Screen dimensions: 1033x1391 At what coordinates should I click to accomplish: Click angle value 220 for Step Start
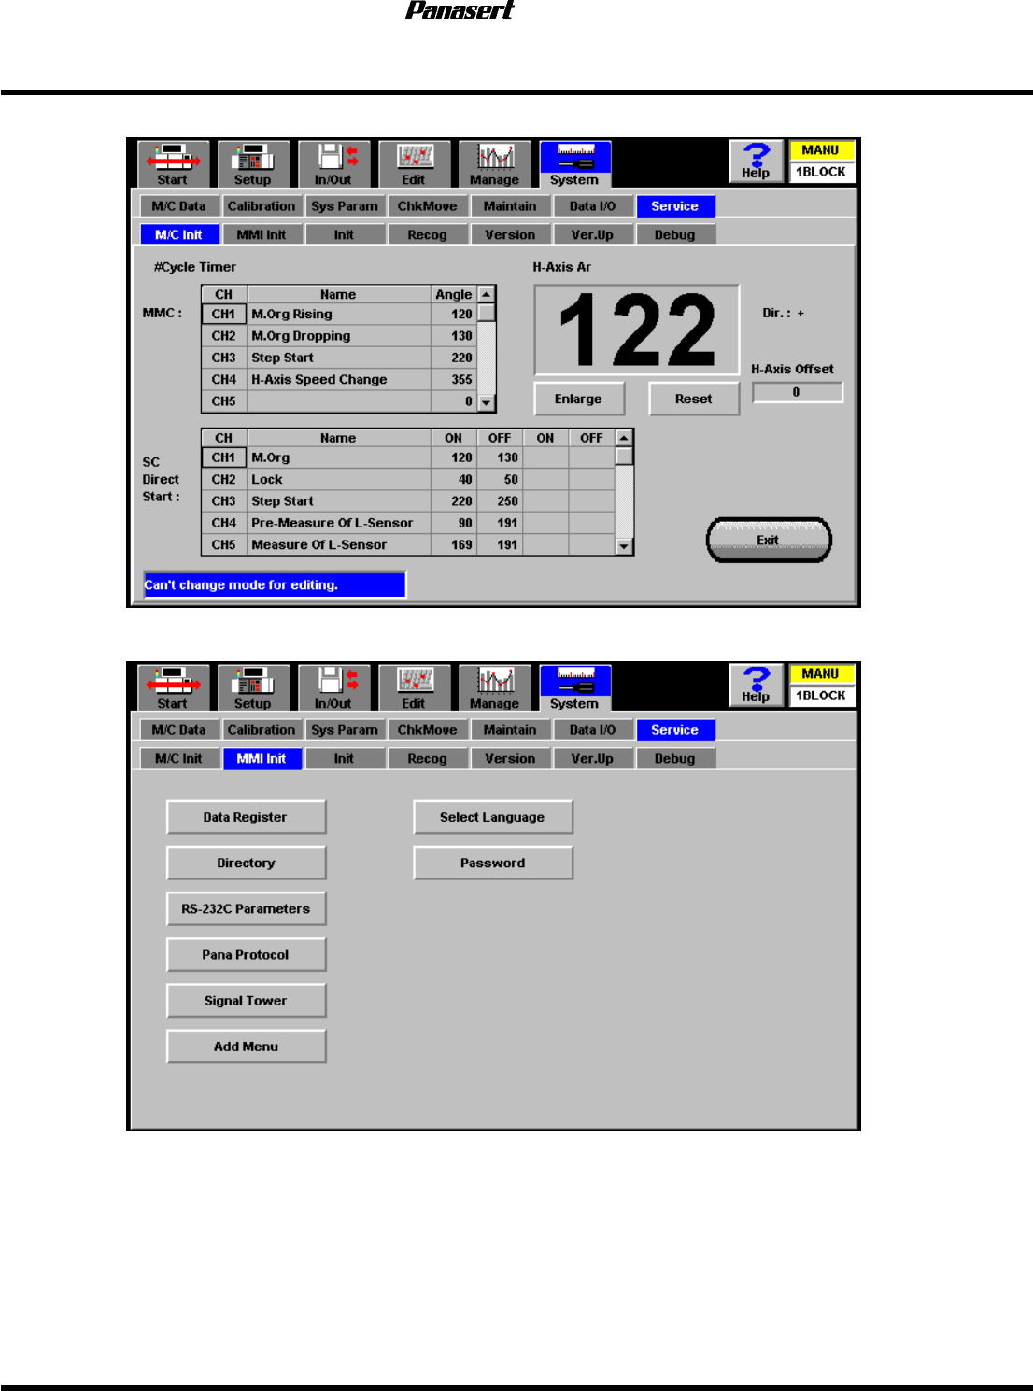[454, 358]
